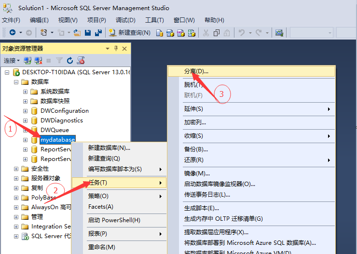
Task: Click the Filter funnel icon
Action: pyautogui.click(x=59, y=60)
